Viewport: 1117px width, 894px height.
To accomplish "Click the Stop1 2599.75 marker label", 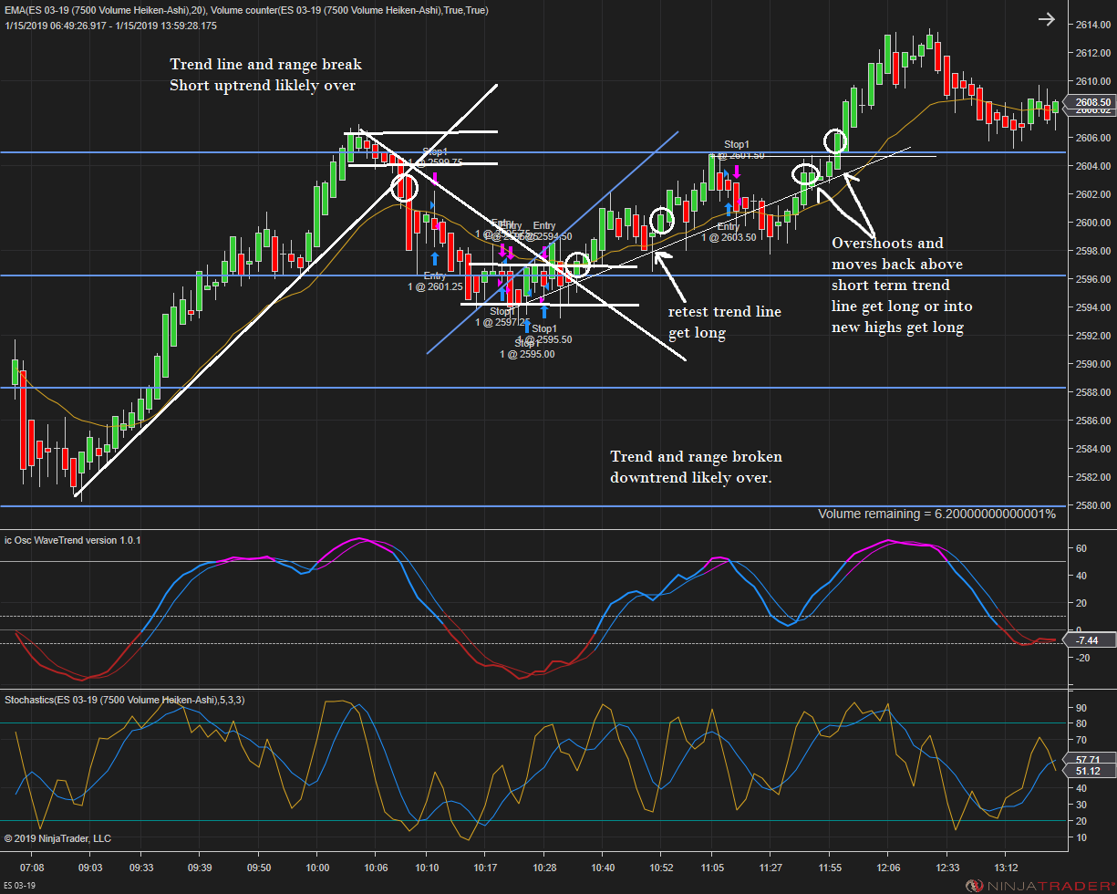I will pos(437,157).
